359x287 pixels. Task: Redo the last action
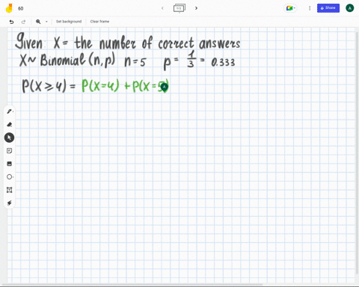coord(23,22)
